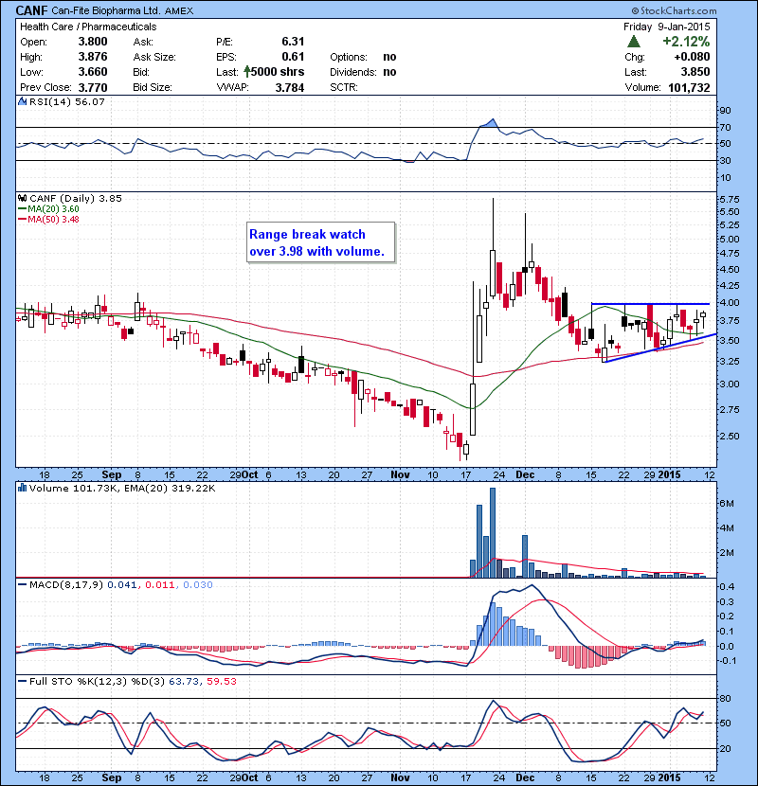Click the High value 3.876
The height and width of the screenshot is (786, 758).
click(93, 57)
